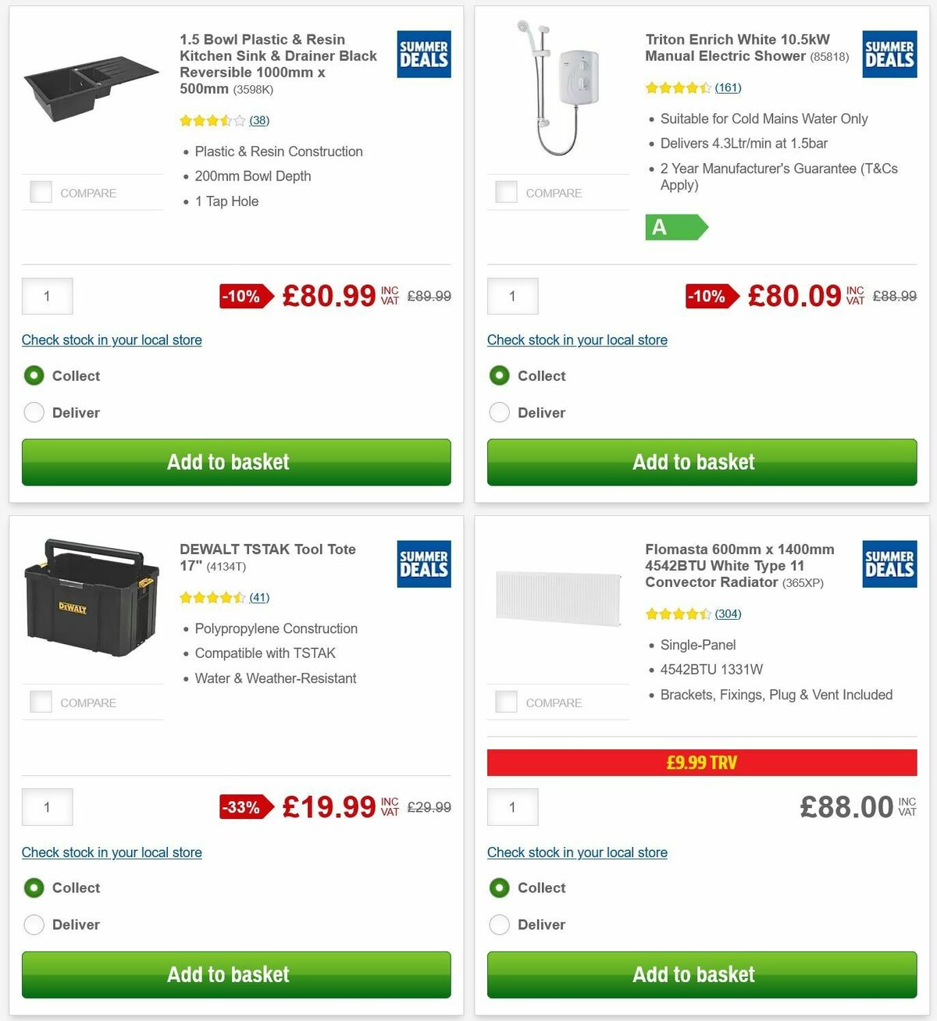Tick the COMPARE checkbox for the kitchen sink

coord(40,191)
